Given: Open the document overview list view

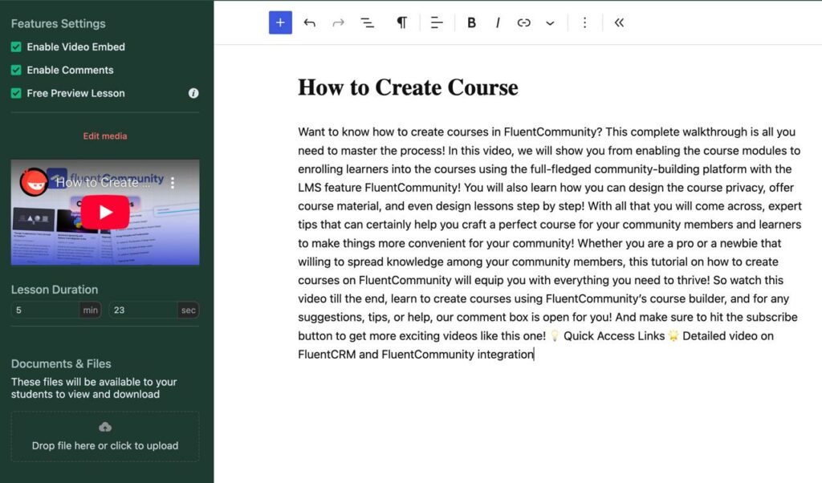Looking at the screenshot, I should click(368, 22).
